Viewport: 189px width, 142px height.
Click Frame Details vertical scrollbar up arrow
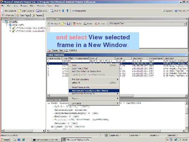pos(186,103)
